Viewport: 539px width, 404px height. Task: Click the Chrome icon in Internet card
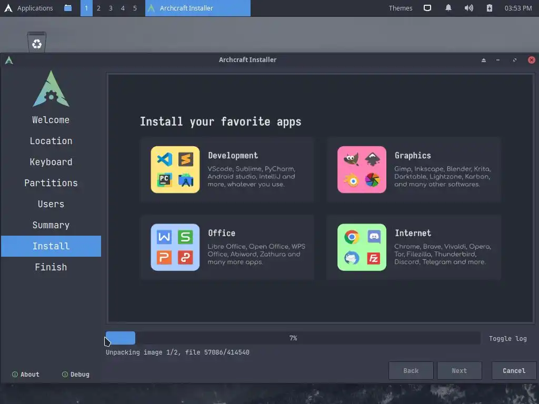[351, 237]
